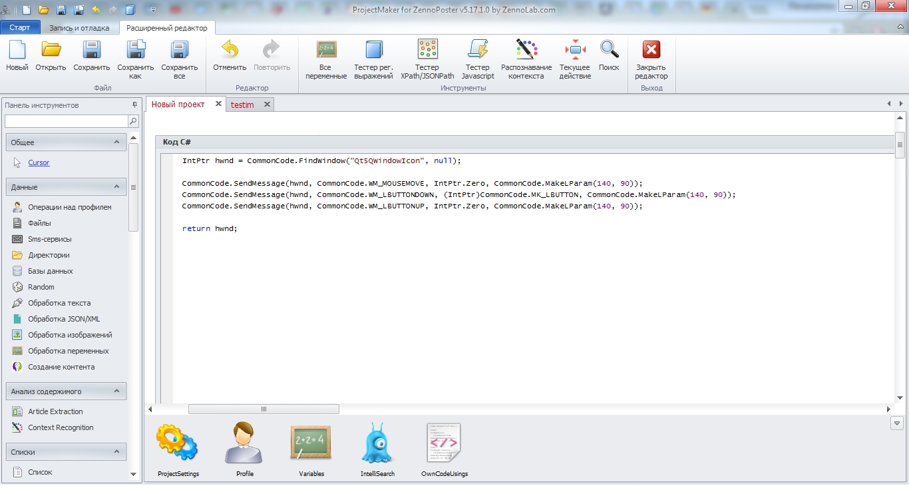The image size is (909, 490).
Task: Select the Список action
Action: pos(40,472)
